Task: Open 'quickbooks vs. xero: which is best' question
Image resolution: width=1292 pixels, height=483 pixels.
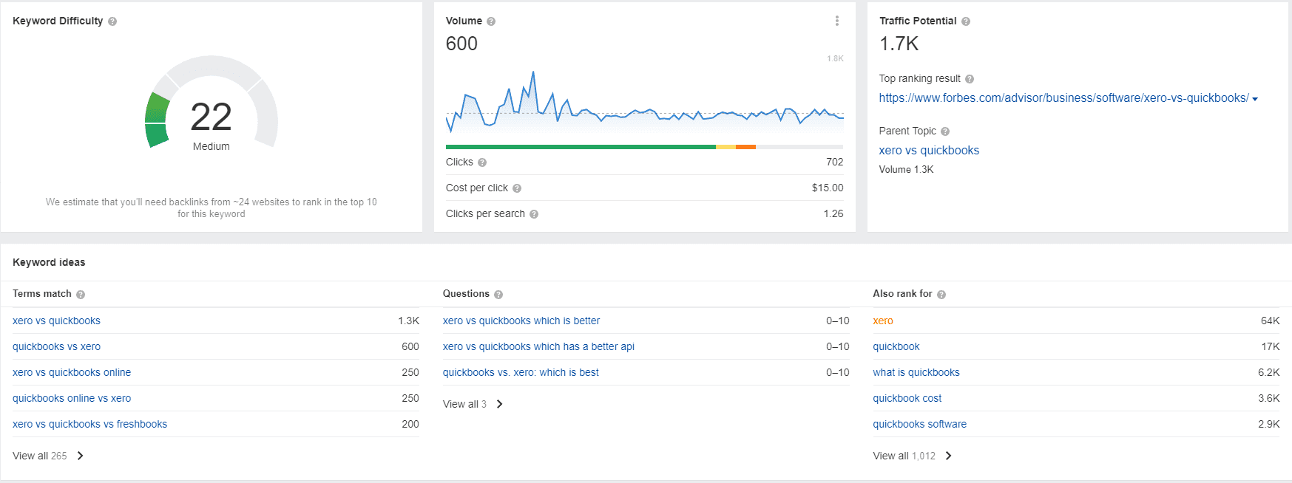Action: 521,372
